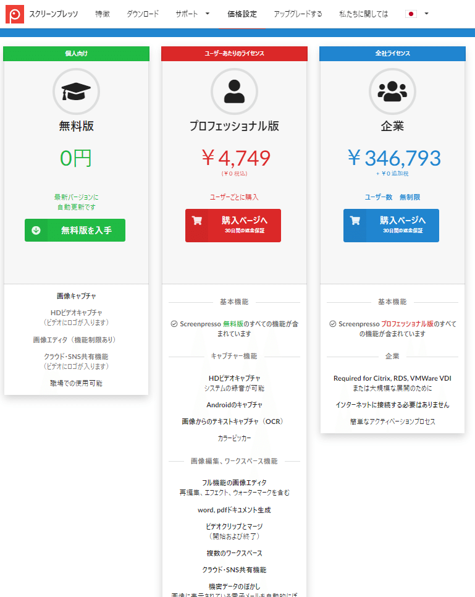Click the Required for Citrix, RDS, VMWare VDI text
This screenshot has height=597, width=475.
click(x=392, y=378)
